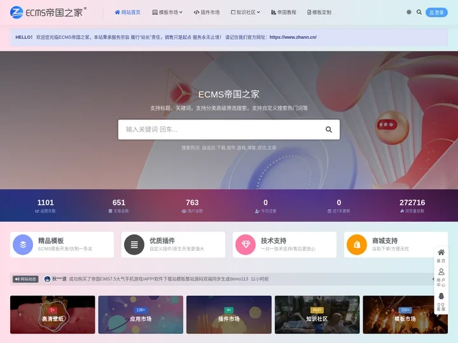Click the 150+ badge on 模板市场
The height and width of the screenshot is (343, 458).
click(x=405, y=310)
